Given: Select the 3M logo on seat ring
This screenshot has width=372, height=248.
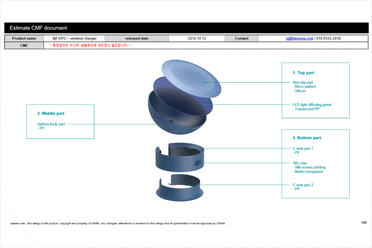Looking at the screenshot, I should pyautogui.click(x=197, y=163).
